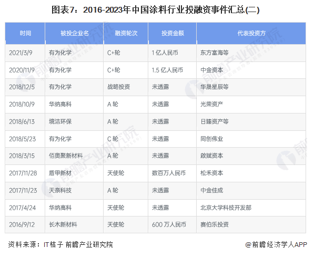The width and height of the screenshot is (314, 258).
Task: Click the source text IT桔子 前瞻产业研究院
Action: [x=78, y=244]
